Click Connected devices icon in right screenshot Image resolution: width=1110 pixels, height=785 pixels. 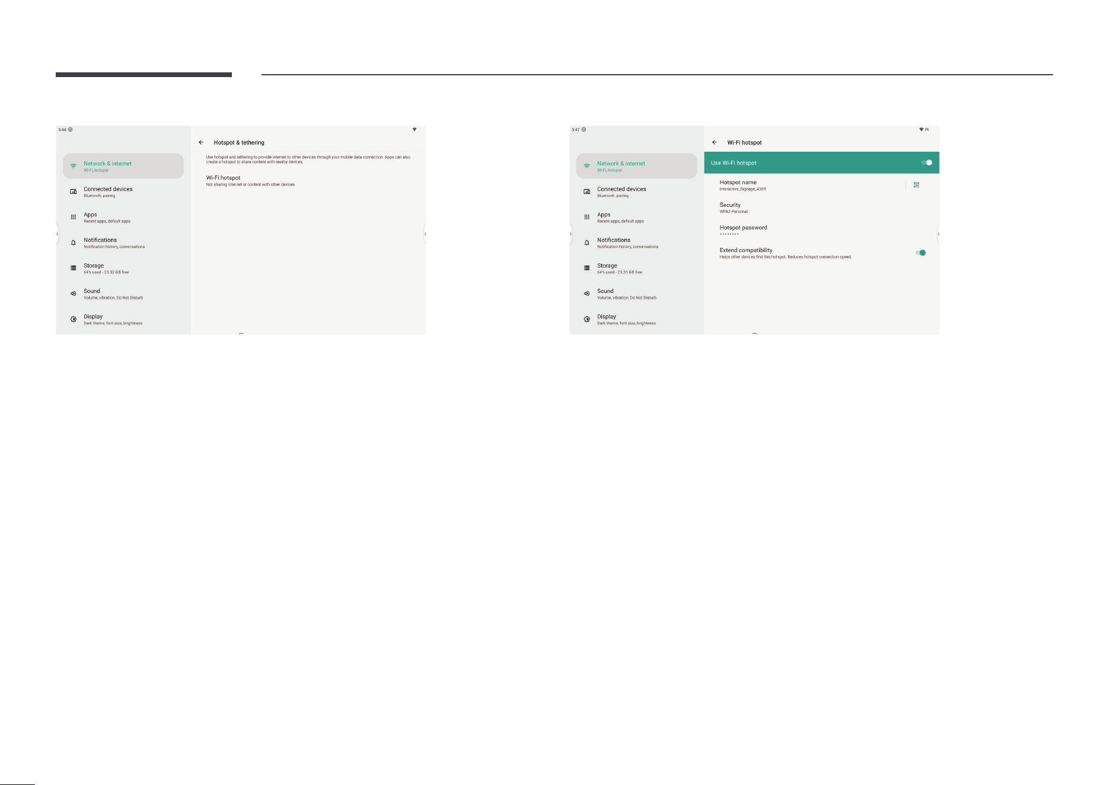point(587,192)
